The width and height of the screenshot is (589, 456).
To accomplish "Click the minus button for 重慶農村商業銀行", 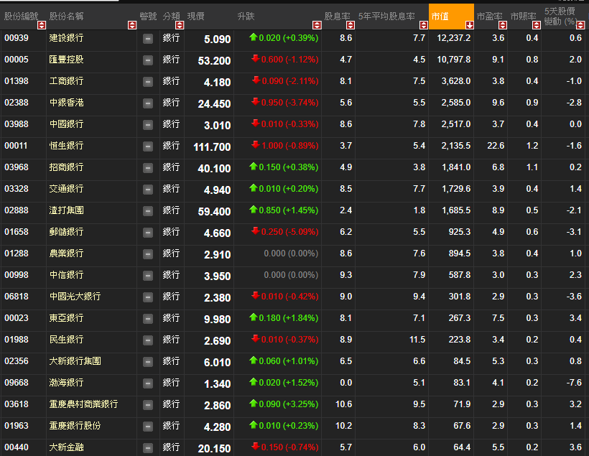I will (148, 405).
